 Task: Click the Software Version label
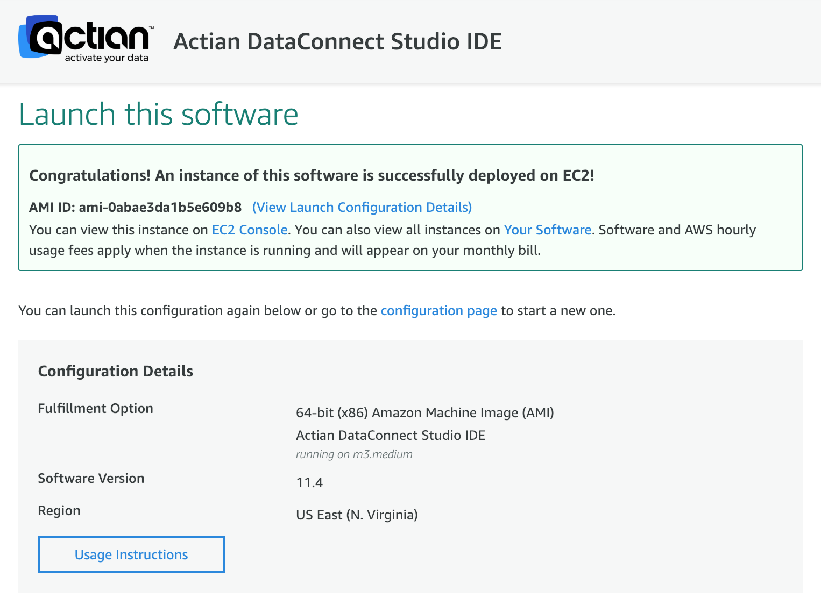(x=91, y=479)
